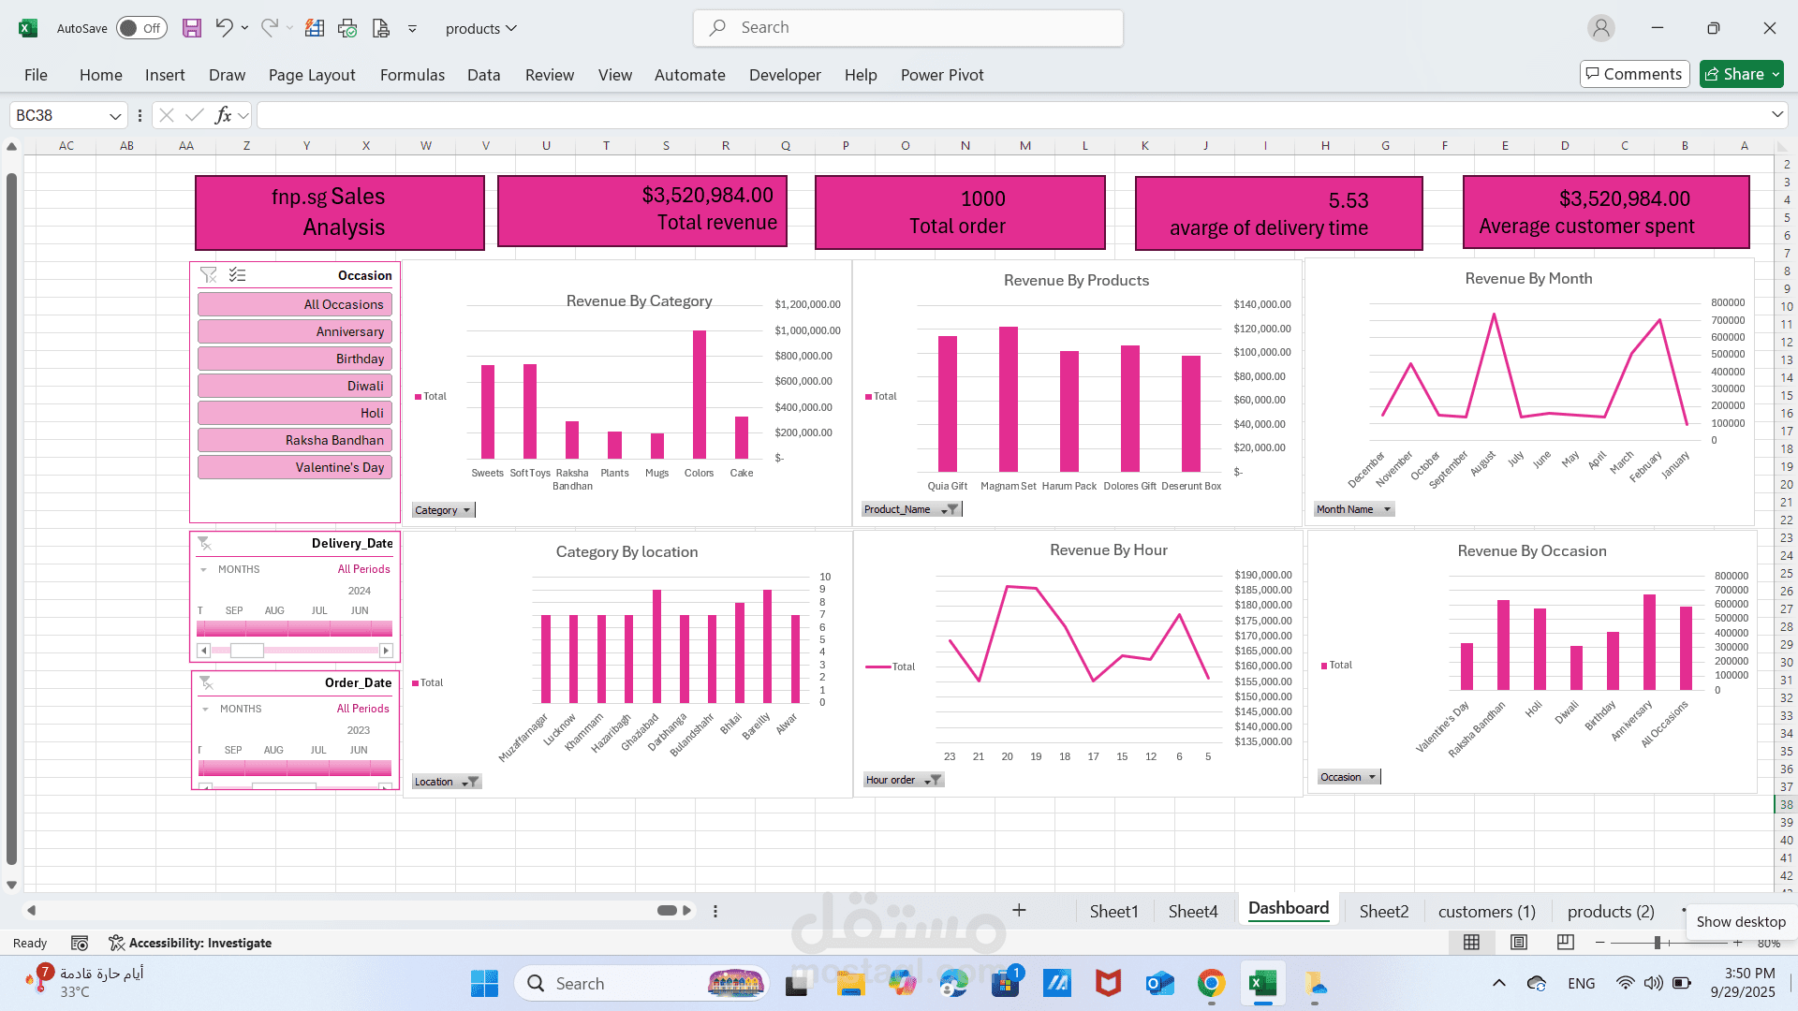The image size is (1798, 1011).
Task: Click the horizontal sheet scrollbar thumb
Action: click(667, 910)
